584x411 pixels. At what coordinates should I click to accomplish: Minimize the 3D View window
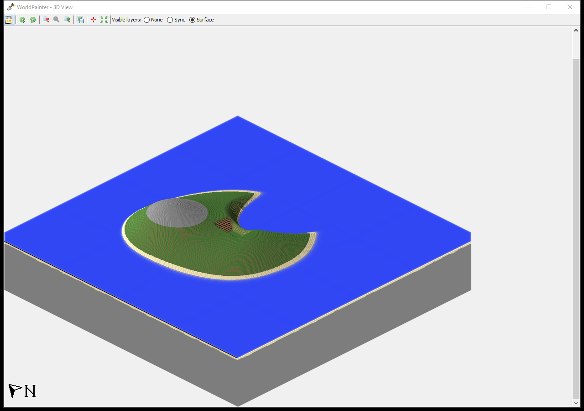coord(528,7)
